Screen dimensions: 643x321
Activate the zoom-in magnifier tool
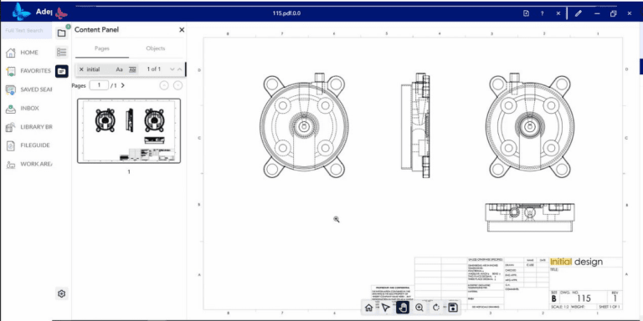(x=419, y=308)
